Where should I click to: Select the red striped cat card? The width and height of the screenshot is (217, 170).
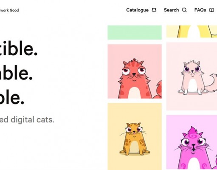[135, 71]
